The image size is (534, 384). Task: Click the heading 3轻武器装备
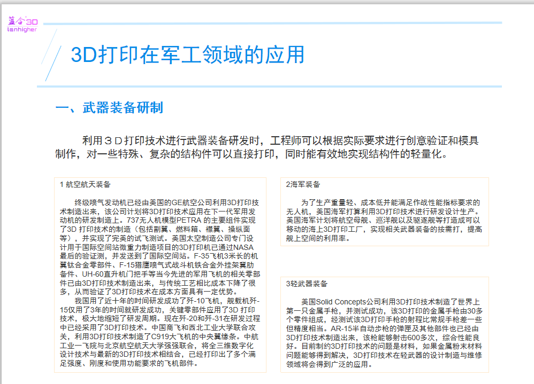click(x=307, y=284)
